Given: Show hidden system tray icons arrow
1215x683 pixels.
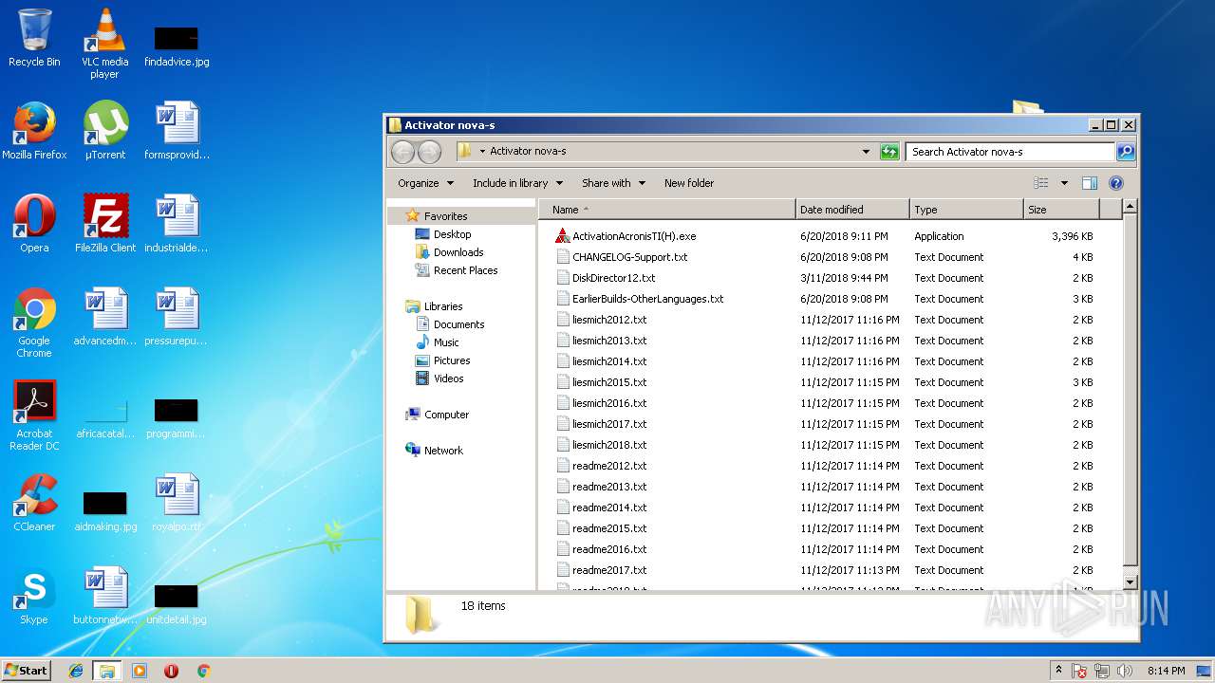Looking at the screenshot, I should tap(1059, 671).
